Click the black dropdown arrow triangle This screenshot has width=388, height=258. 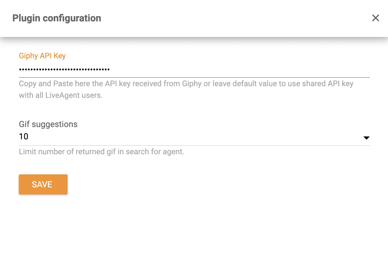(366, 137)
